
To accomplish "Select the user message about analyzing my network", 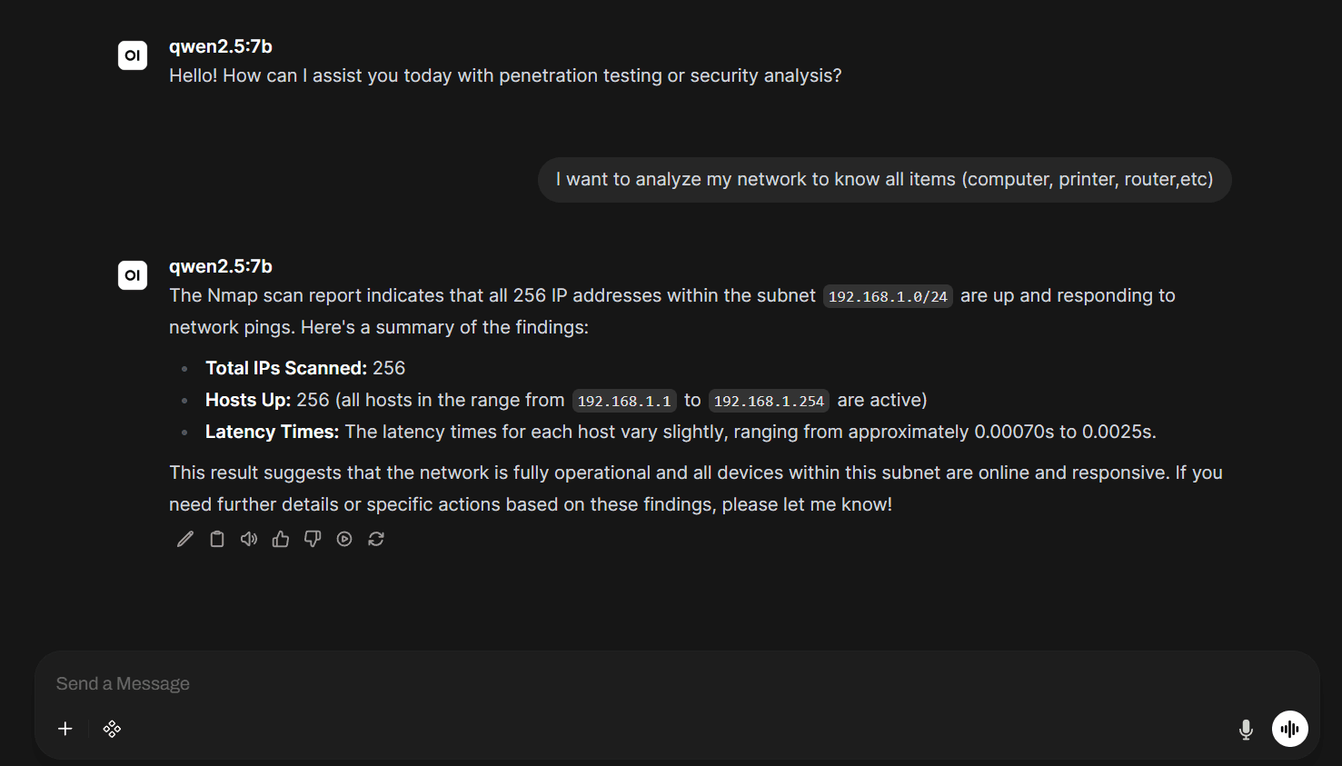I will tap(885, 180).
